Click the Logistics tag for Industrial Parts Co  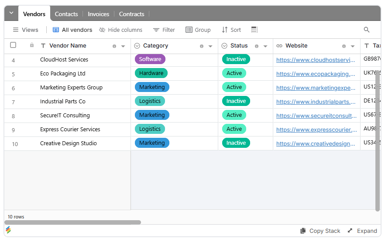pyautogui.click(x=150, y=101)
